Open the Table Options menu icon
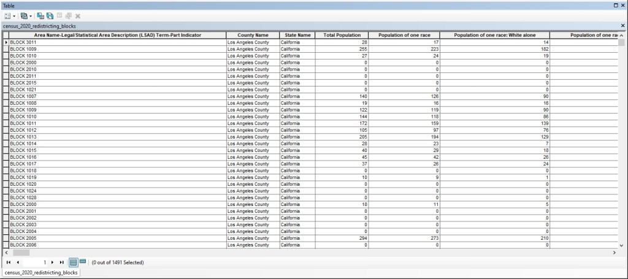This screenshot has height=279, width=628. click(6, 15)
